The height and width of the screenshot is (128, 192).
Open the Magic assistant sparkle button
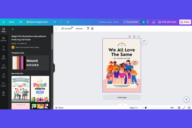[x=186, y=99]
